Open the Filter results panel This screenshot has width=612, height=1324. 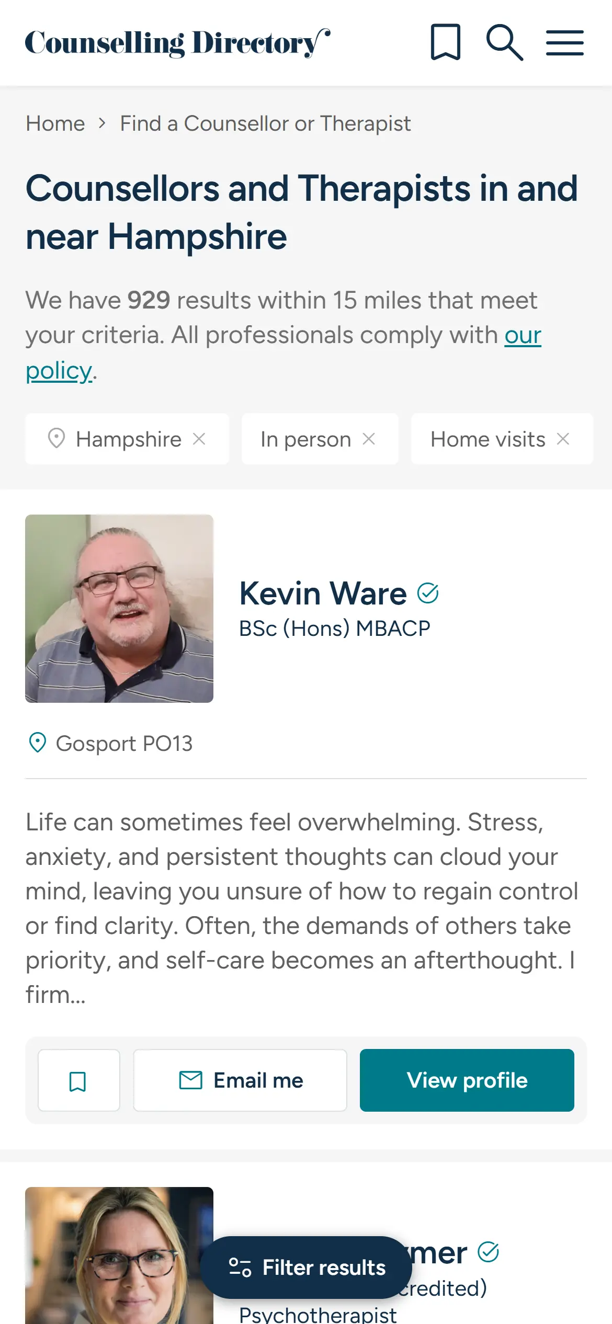coord(306,1268)
